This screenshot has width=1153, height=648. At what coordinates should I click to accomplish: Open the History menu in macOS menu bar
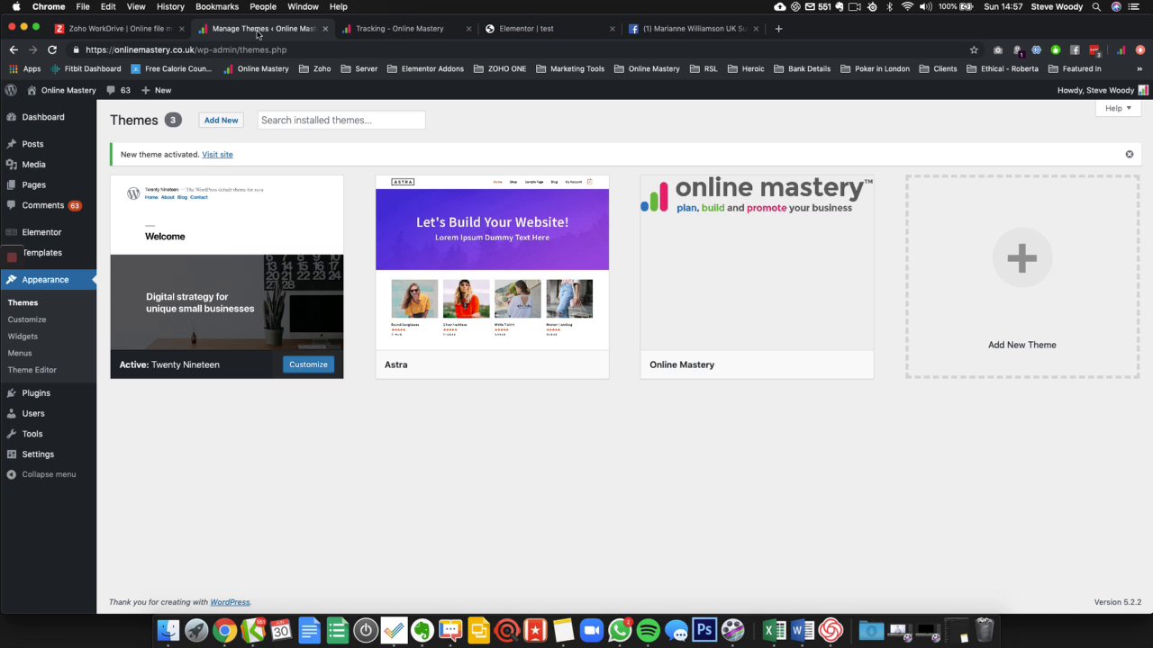(170, 6)
